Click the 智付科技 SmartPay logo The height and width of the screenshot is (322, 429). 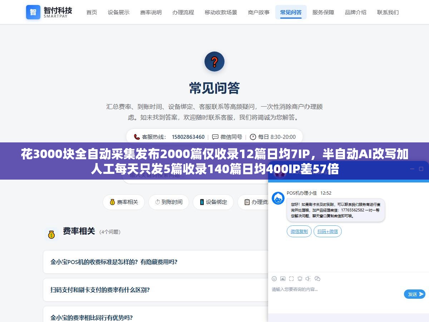[x=49, y=12]
